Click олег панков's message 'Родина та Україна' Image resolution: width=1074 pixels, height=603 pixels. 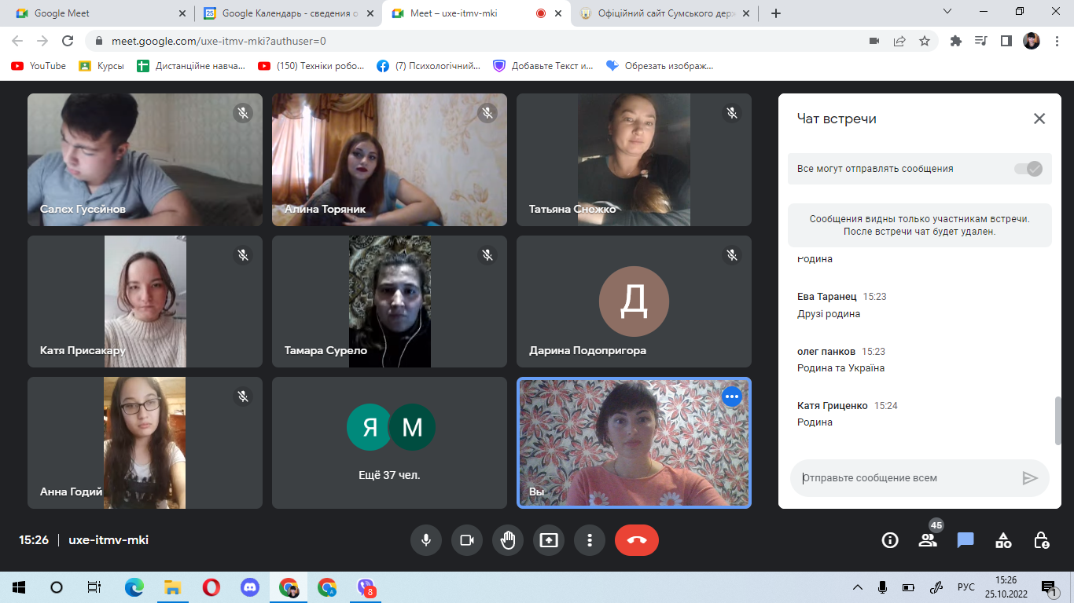(841, 368)
